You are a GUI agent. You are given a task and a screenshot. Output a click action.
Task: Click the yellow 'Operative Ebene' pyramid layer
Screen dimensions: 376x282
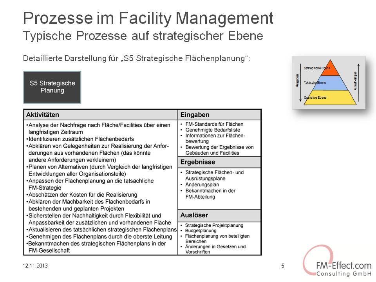[x=330, y=98]
